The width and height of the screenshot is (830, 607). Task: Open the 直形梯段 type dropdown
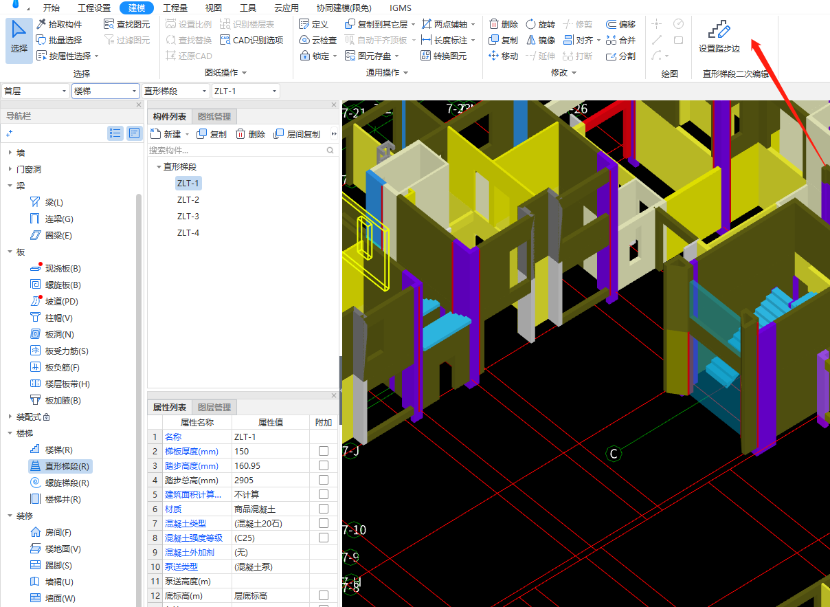(176, 91)
